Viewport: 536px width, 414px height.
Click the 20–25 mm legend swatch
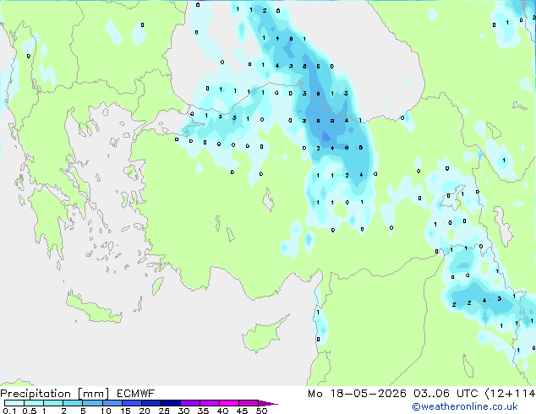click(151, 403)
